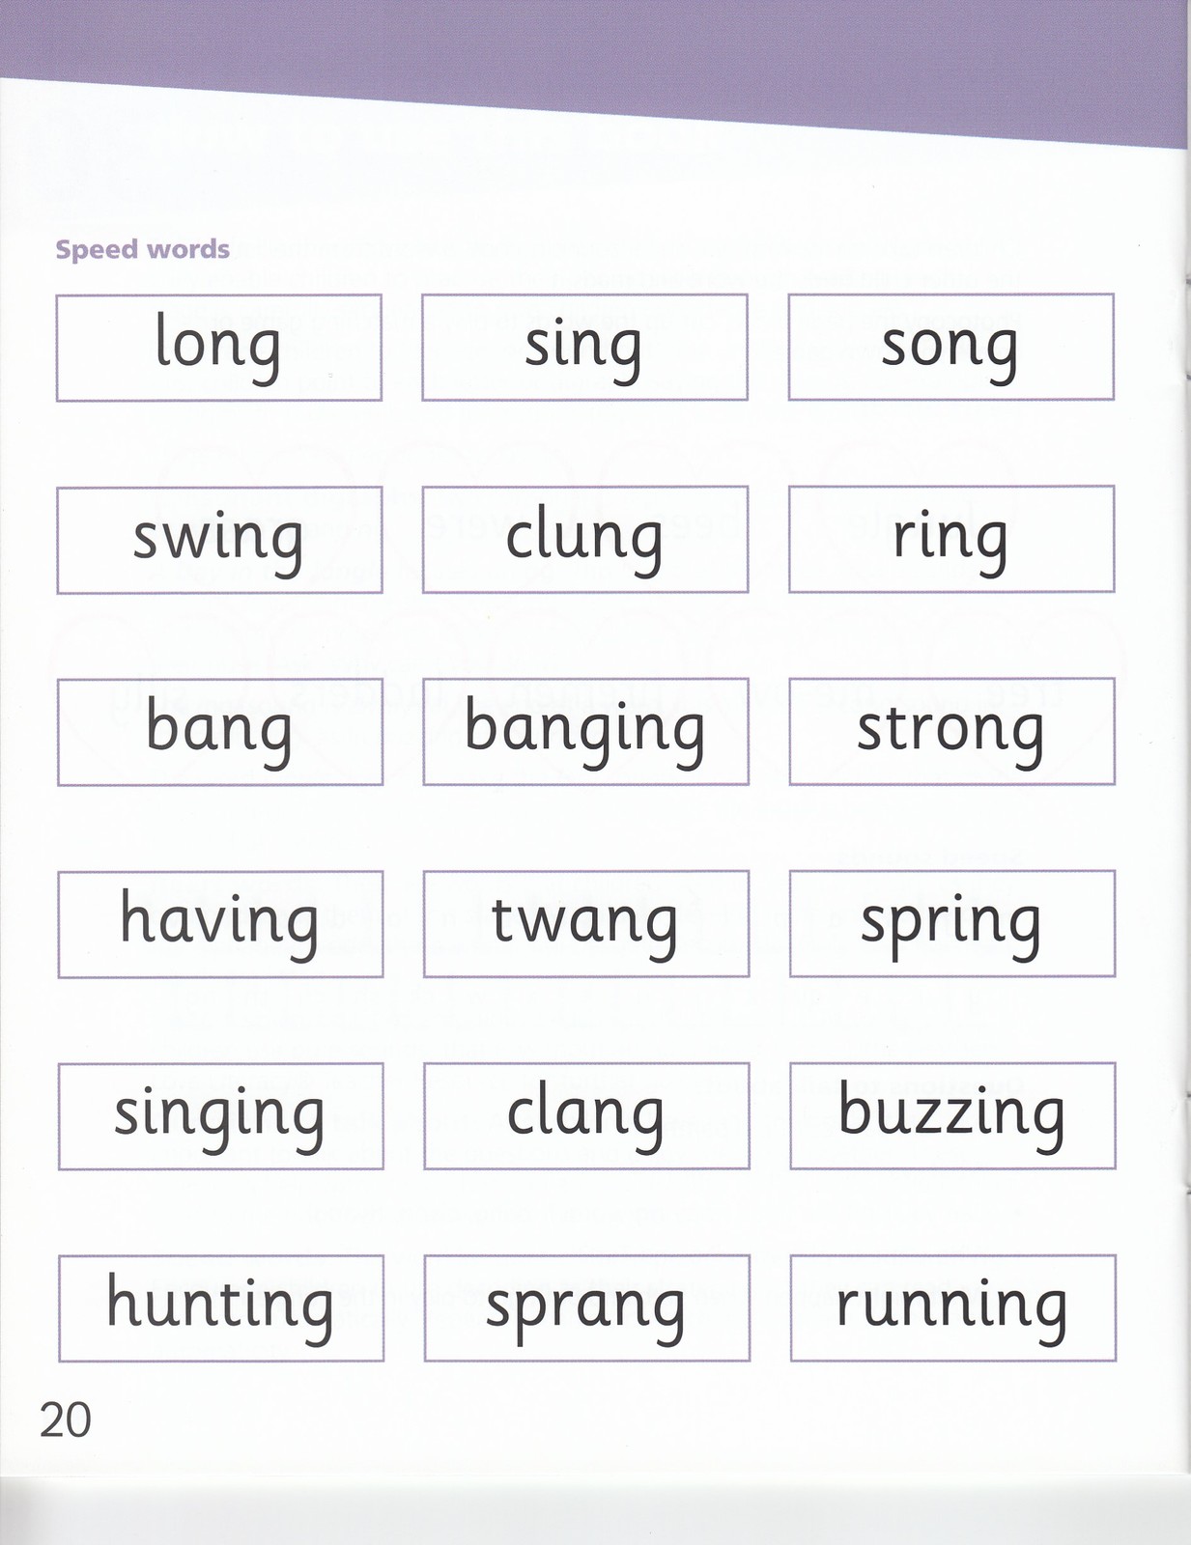
Task: Click the "spring" word box
Action: [x=952, y=924]
